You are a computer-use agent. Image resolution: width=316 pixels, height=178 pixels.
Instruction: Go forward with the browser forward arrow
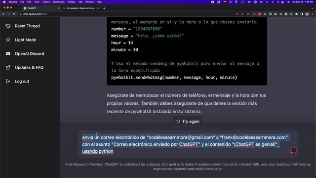pos(9,14)
